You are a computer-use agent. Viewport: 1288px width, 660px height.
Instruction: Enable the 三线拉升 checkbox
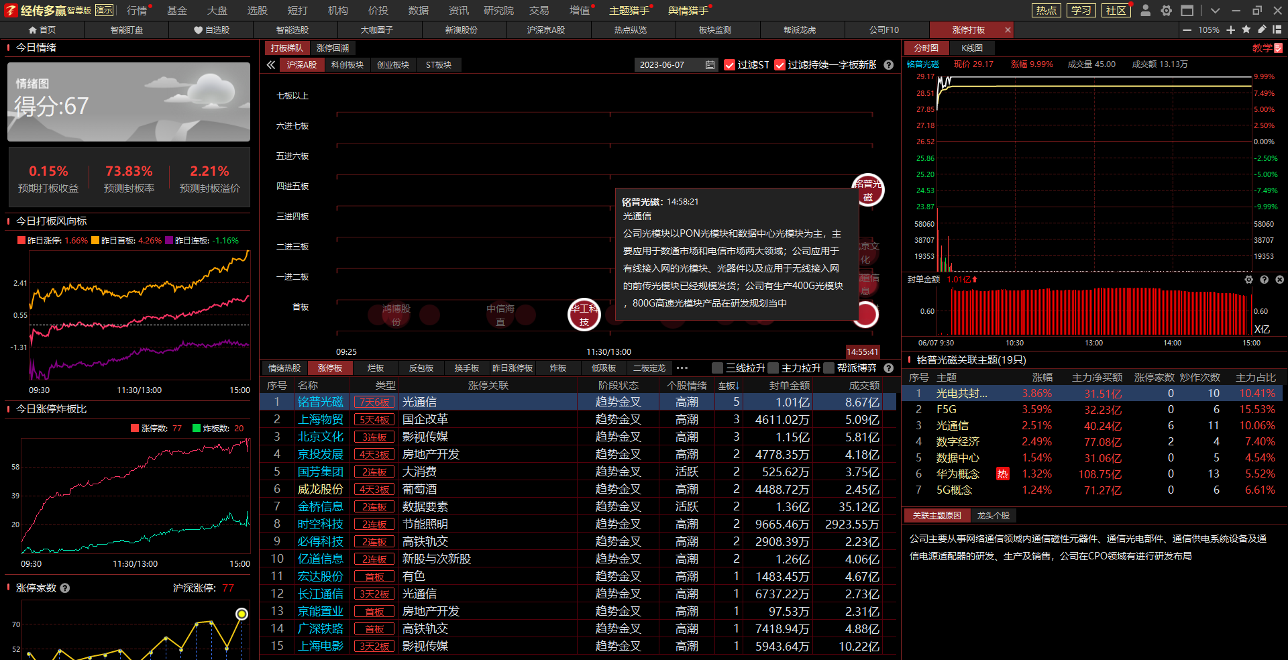[x=717, y=368]
